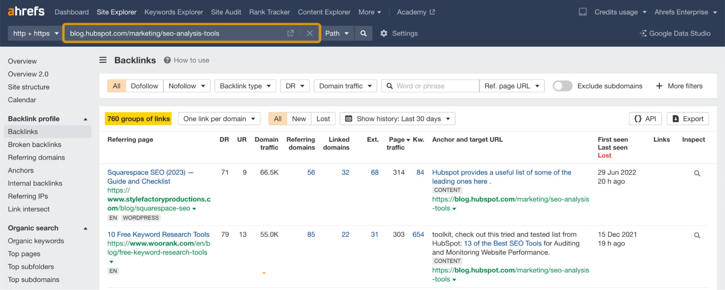Inspect the Squarespace SEO backlink row
This screenshot has width=725, height=290.
(697, 173)
